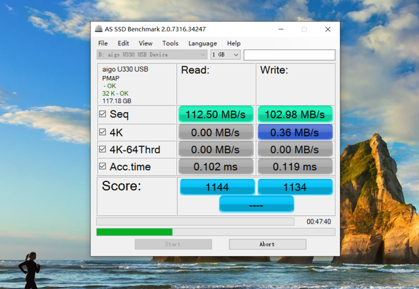Click the Seq read result 112.50 MB/s
This screenshot has height=289, width=419.
[215, 115]
